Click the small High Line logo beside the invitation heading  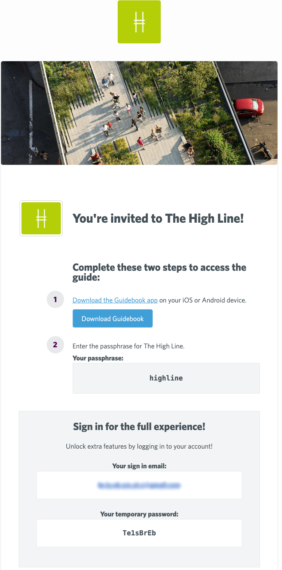(41, 218)
